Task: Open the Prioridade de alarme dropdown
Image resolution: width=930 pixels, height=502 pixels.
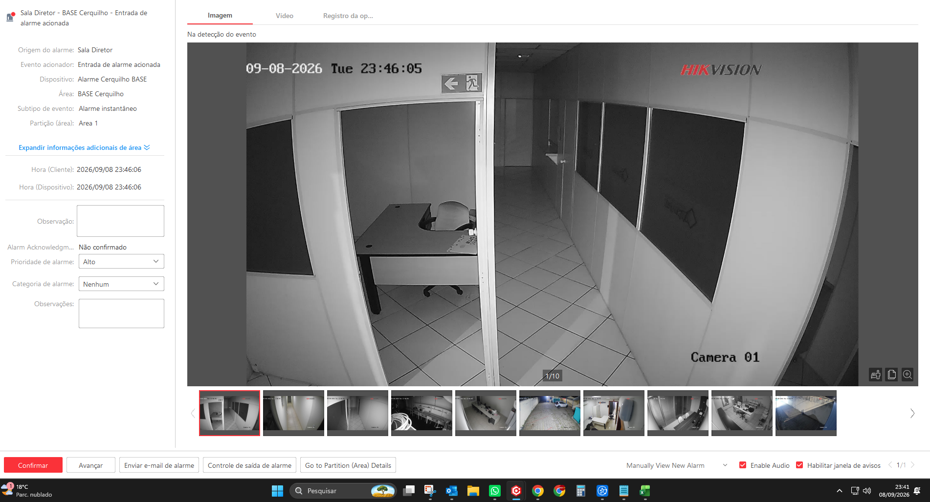Action: (x=121, y=262)
